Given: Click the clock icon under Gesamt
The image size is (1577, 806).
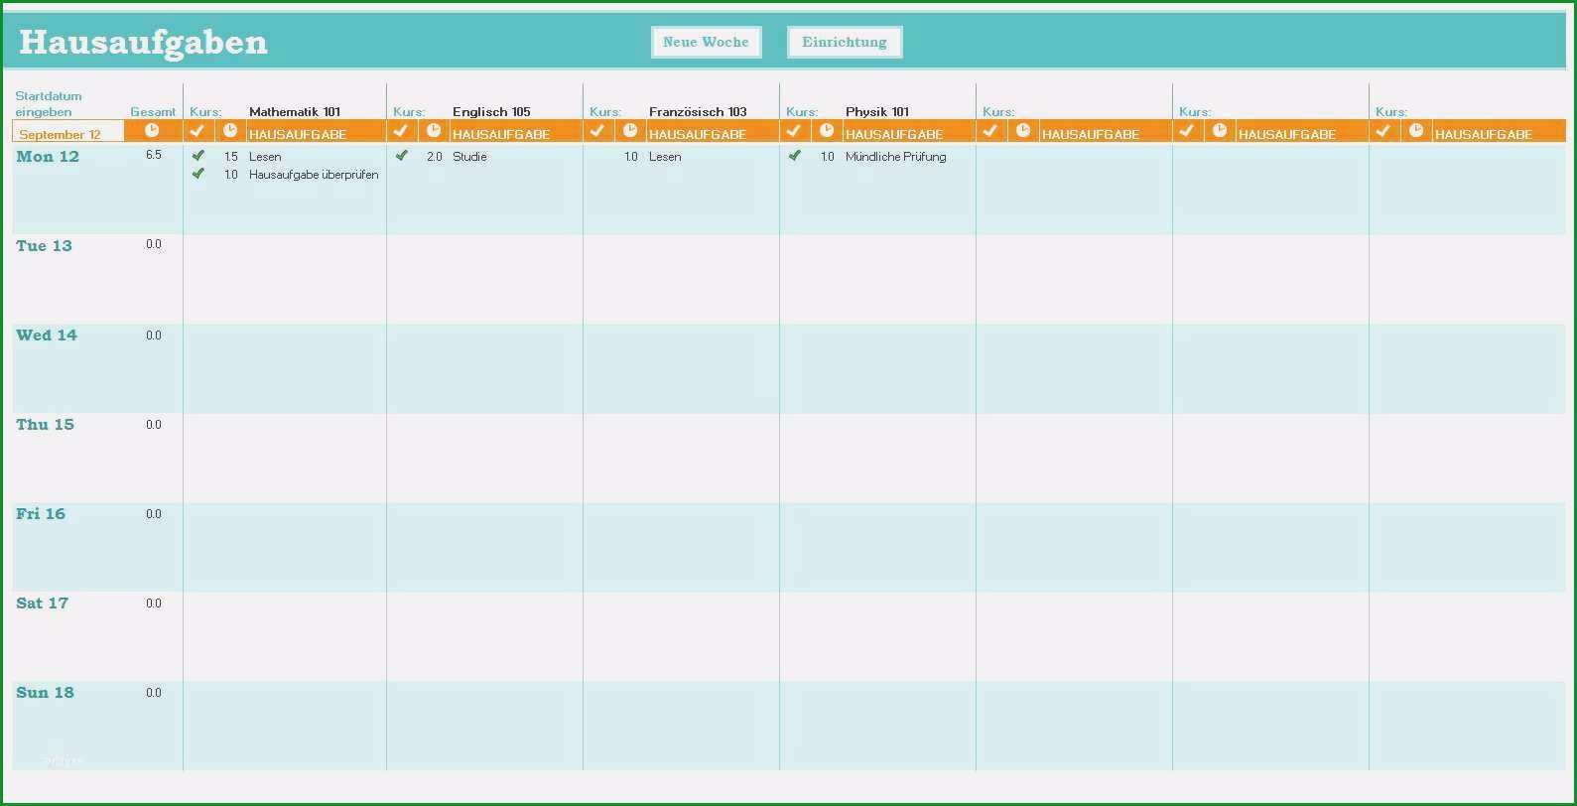Looking at the screenshot, I should pyautogui.click(x=152, y=130).
